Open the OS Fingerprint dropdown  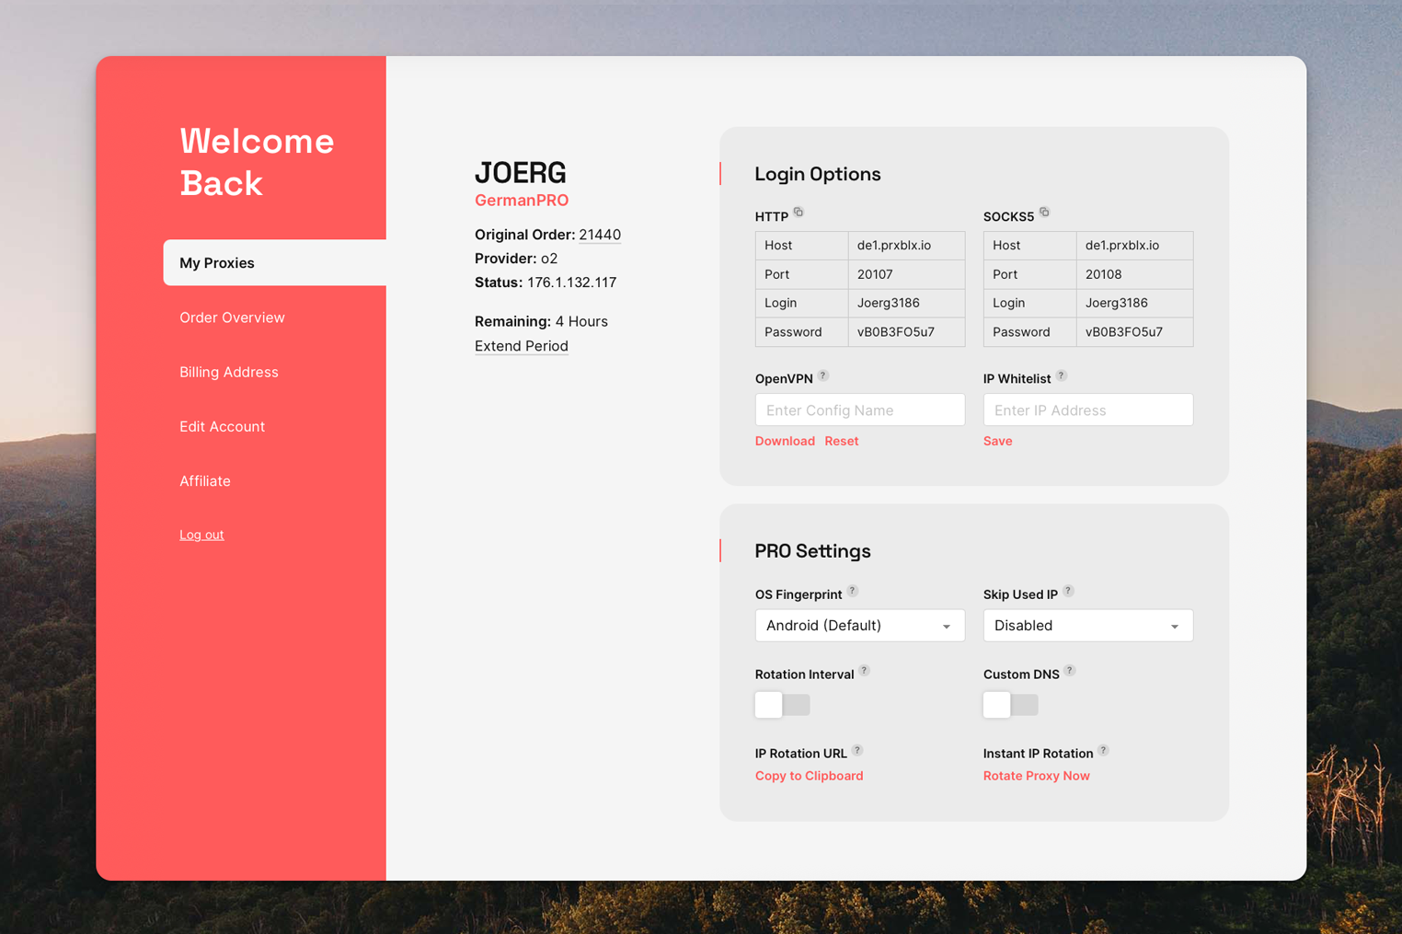(x=859, y=626)
